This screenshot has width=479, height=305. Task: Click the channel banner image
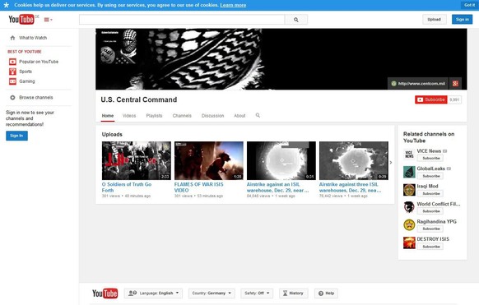click(x=281, y=59)
